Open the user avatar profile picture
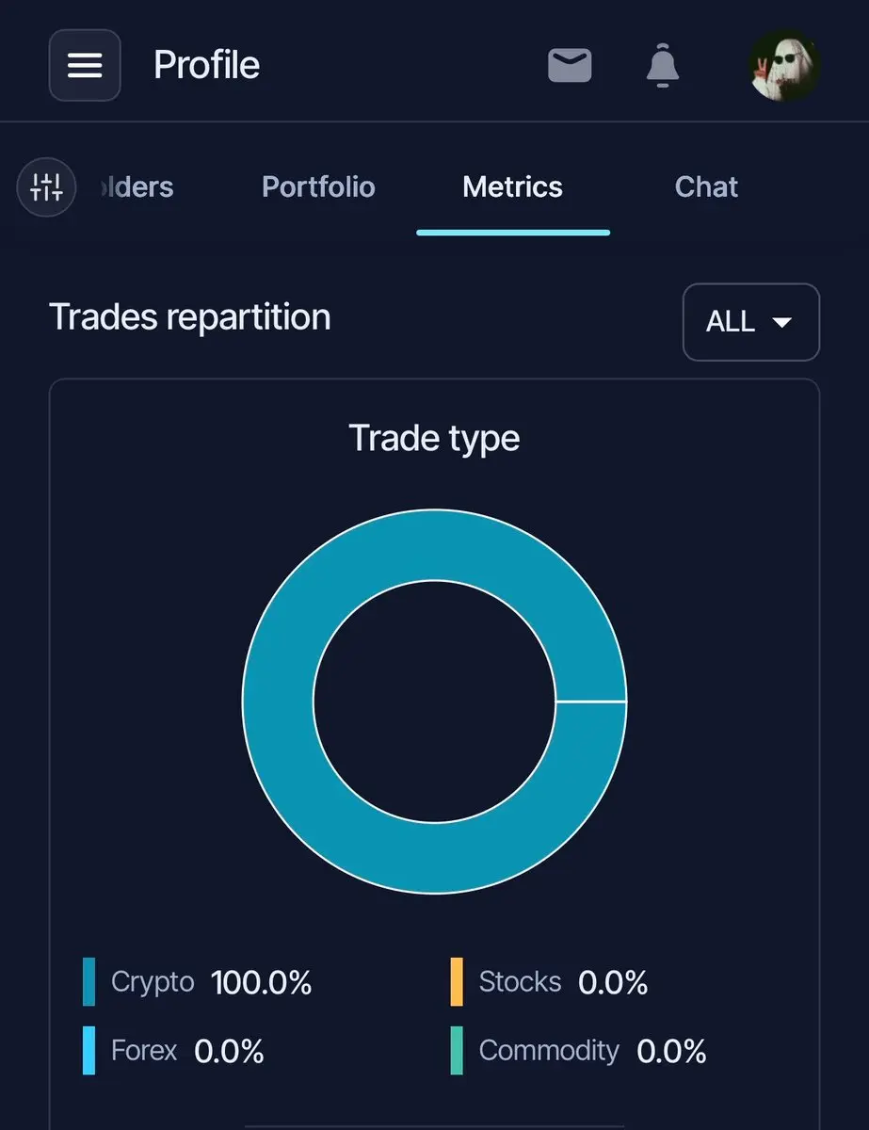Viewport: 869px width, 1130px height. (x=785, y=66)
